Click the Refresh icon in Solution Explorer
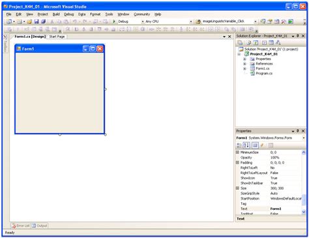 tap(256, 42)
